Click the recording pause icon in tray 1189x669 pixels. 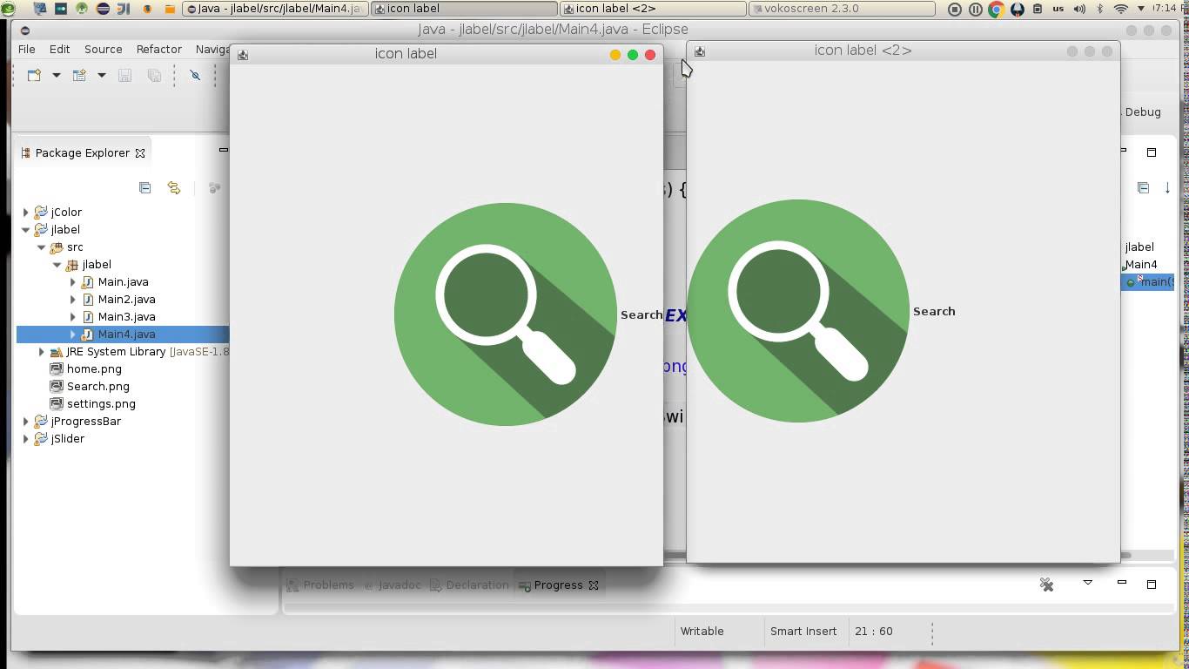coord(975,9)
